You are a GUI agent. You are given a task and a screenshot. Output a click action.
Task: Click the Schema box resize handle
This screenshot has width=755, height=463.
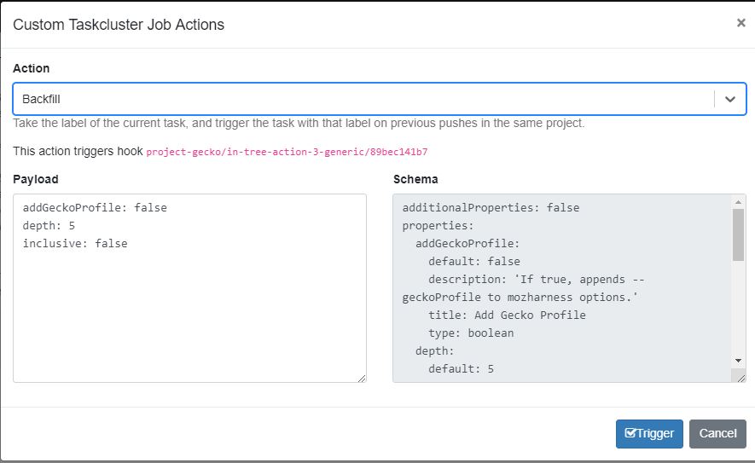click(x=741, y=379)
